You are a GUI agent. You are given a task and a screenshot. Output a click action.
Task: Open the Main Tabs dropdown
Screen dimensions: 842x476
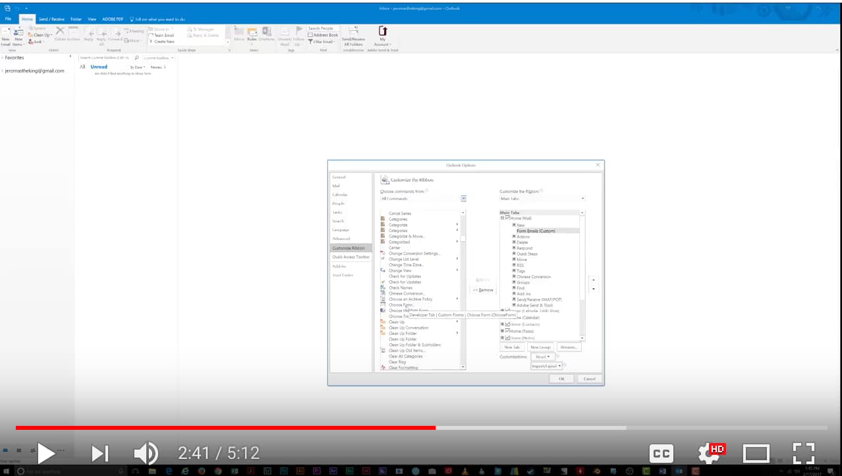pyautogui.click(x=582, y=198)
